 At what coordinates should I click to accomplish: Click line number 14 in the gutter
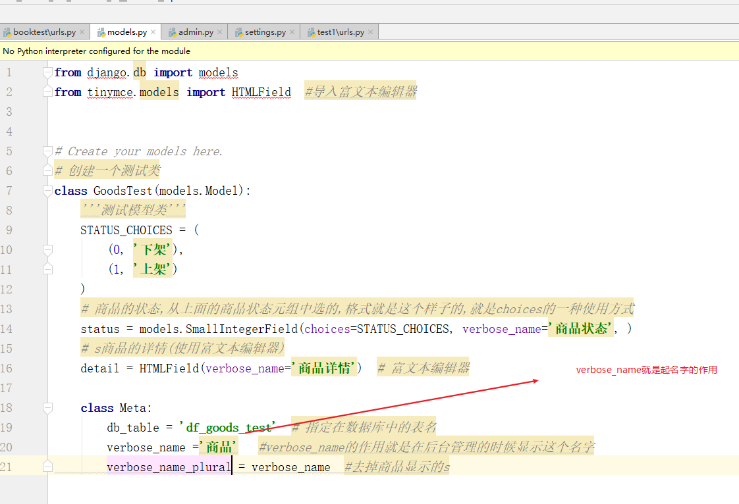click(x=6, y=329)
